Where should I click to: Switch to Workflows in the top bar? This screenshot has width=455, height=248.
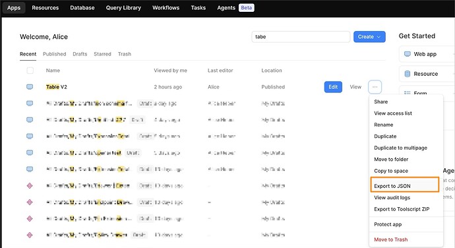pos(166,8)
